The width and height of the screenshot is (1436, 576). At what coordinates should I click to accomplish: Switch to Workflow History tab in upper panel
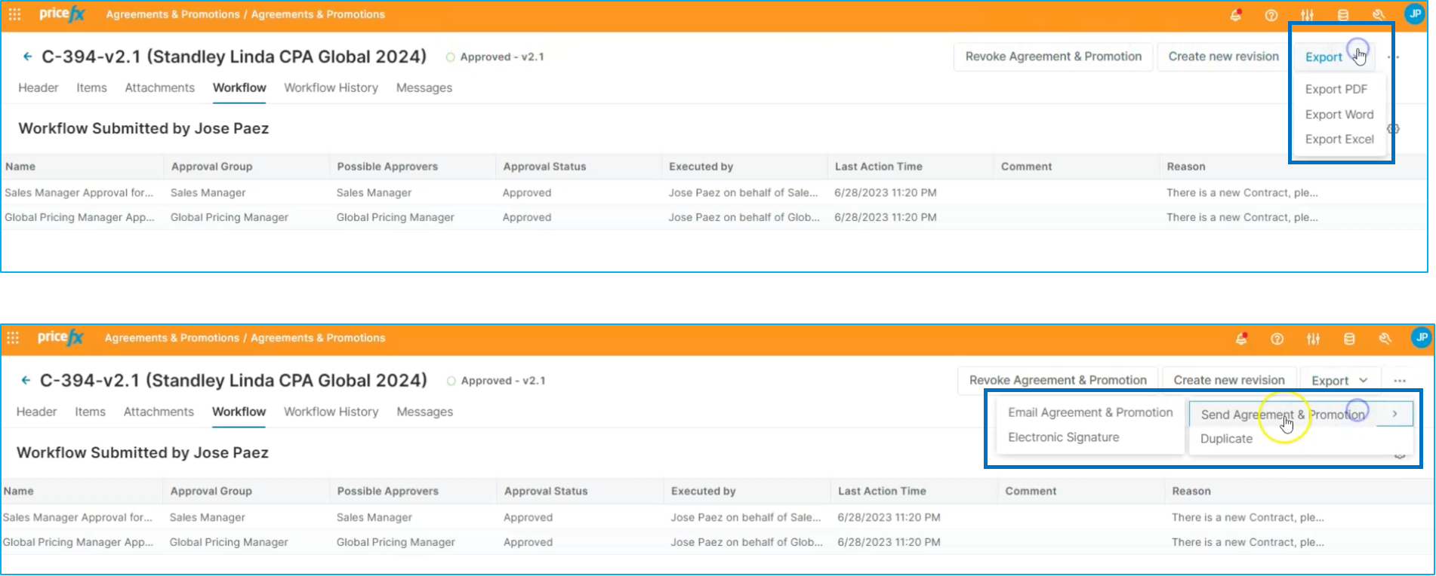[331, 87]
